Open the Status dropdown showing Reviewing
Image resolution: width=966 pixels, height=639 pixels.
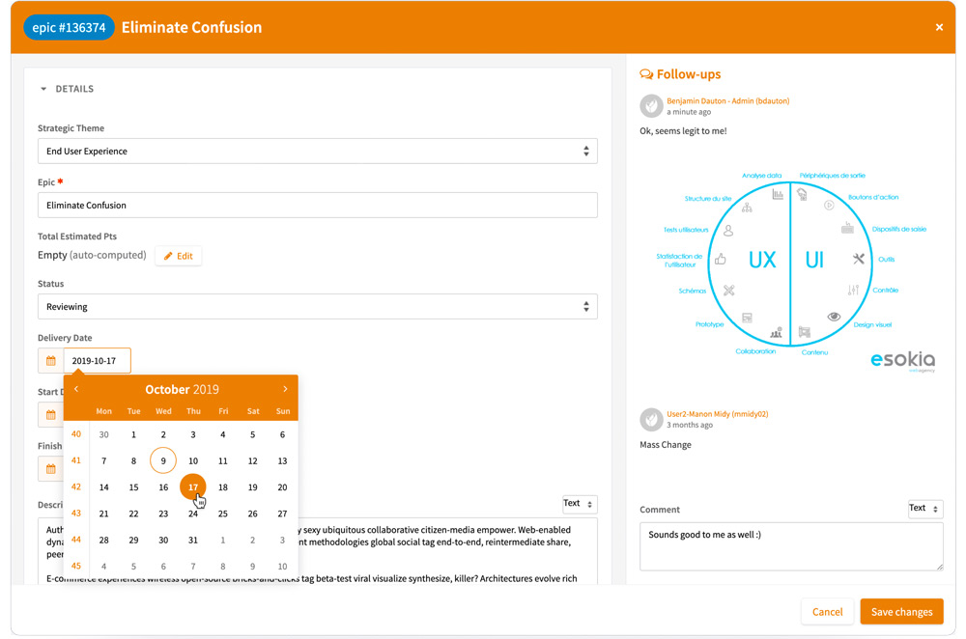317,307
